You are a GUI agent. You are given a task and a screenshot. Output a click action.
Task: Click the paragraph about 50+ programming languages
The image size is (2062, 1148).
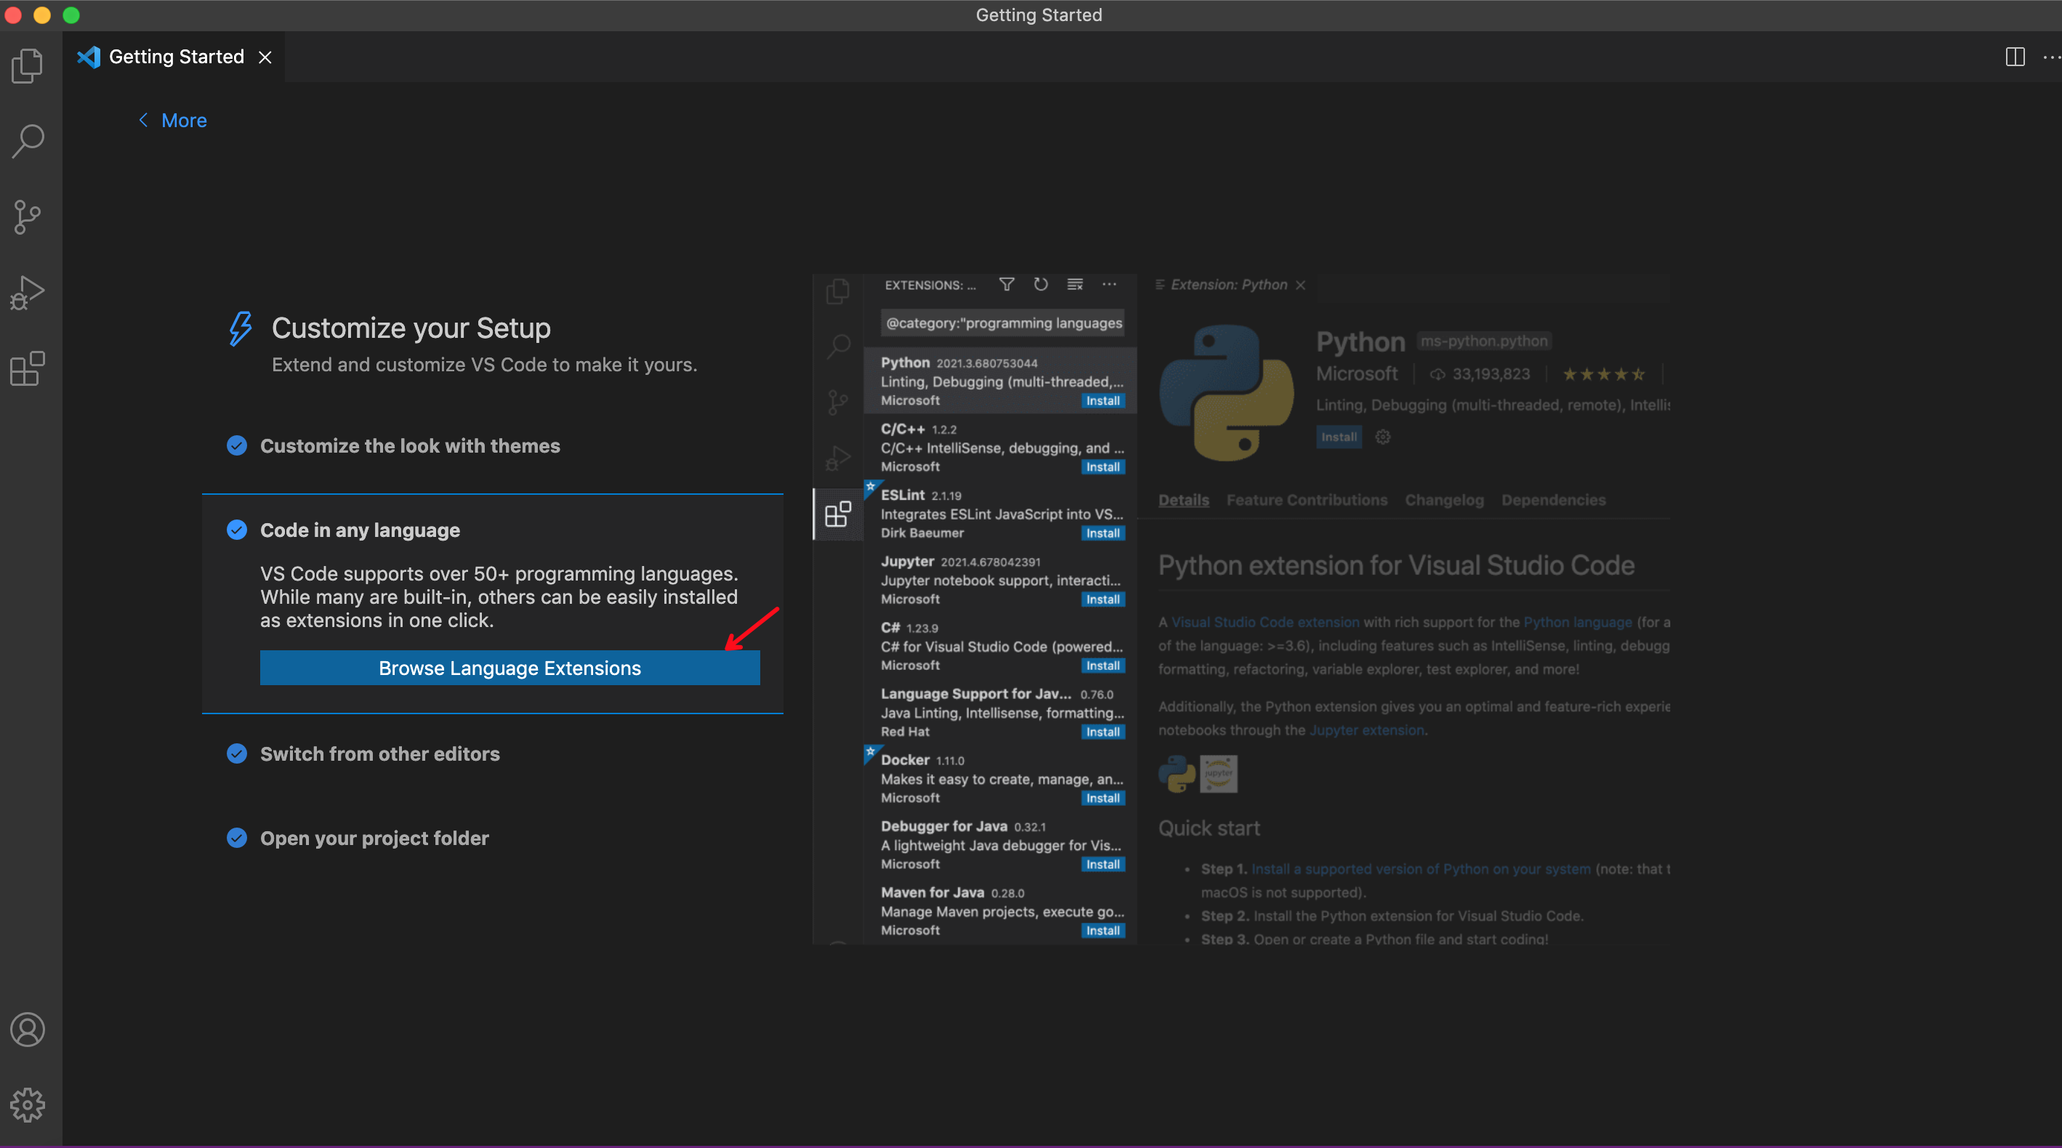pyautogui.click(x=499, y=597)
